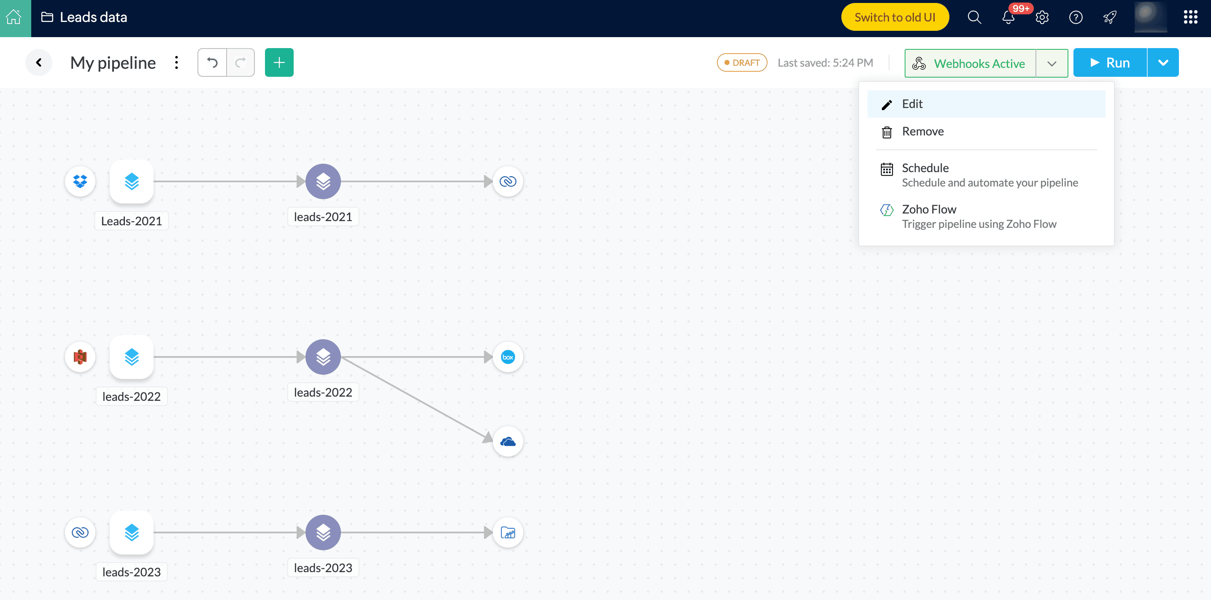Open the notifications bell

click(1008, 18)
